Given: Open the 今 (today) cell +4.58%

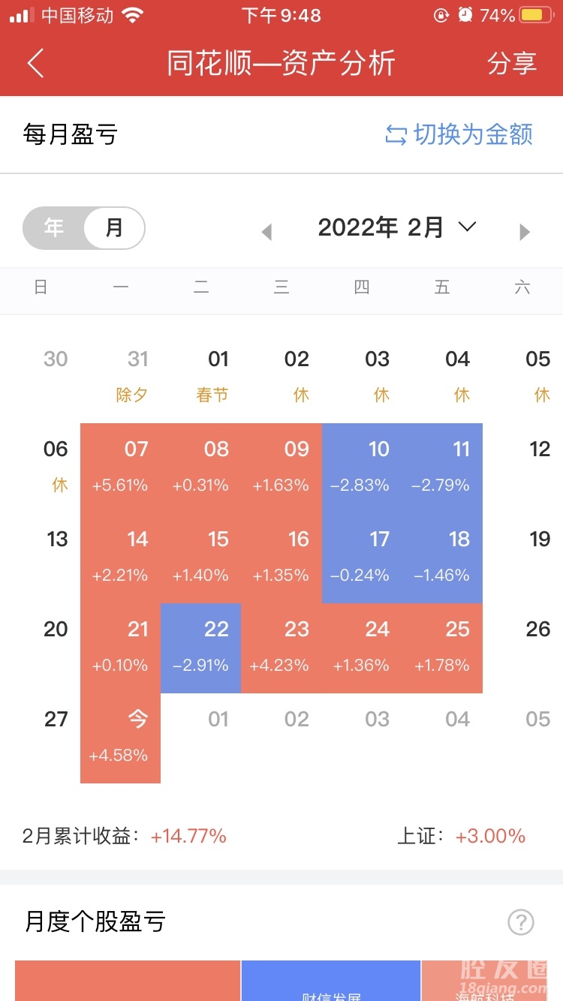Looking at the screenshot, I should [121, 737].
